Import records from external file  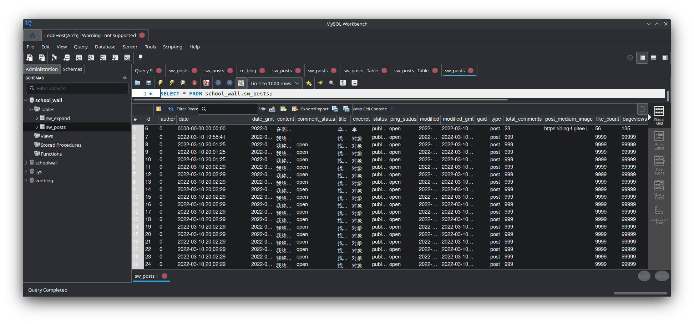point(346,109)
